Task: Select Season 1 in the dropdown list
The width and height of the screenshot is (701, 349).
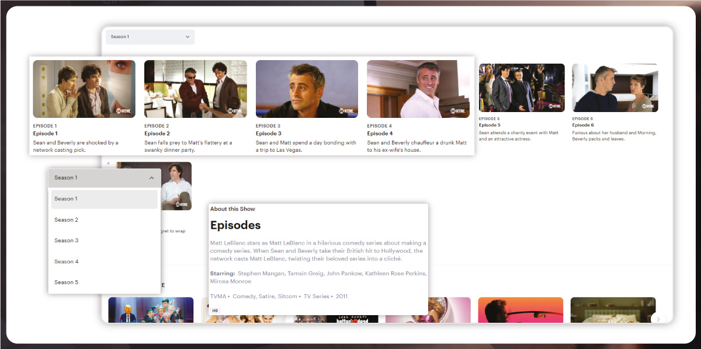Action: pos(104,199)
